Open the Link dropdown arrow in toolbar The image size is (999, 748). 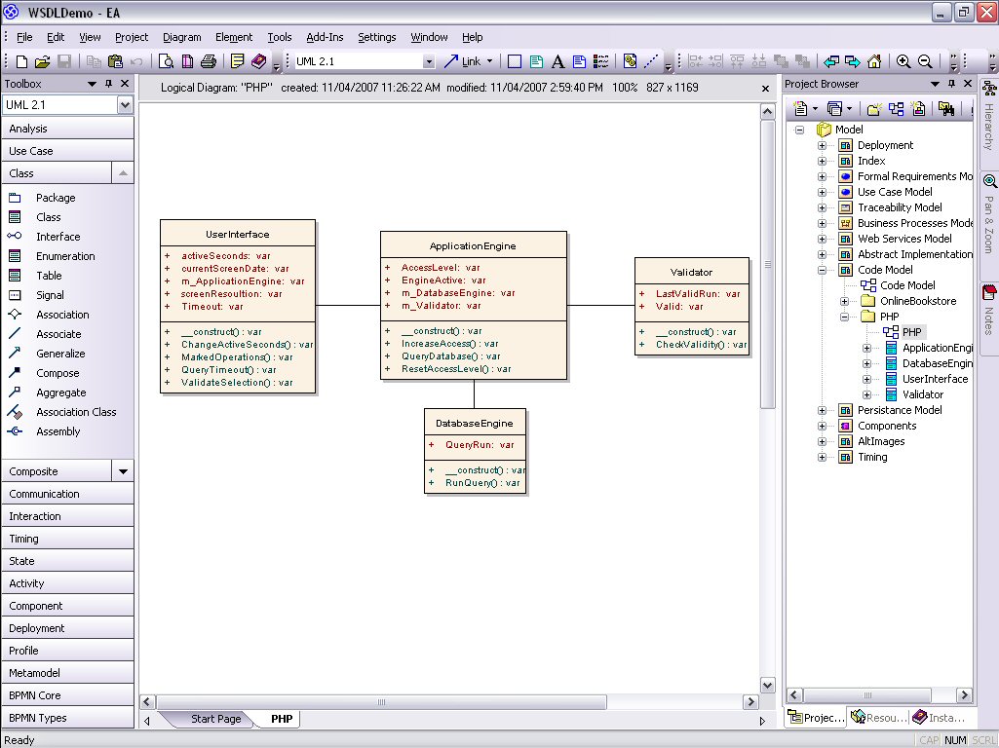489,61
